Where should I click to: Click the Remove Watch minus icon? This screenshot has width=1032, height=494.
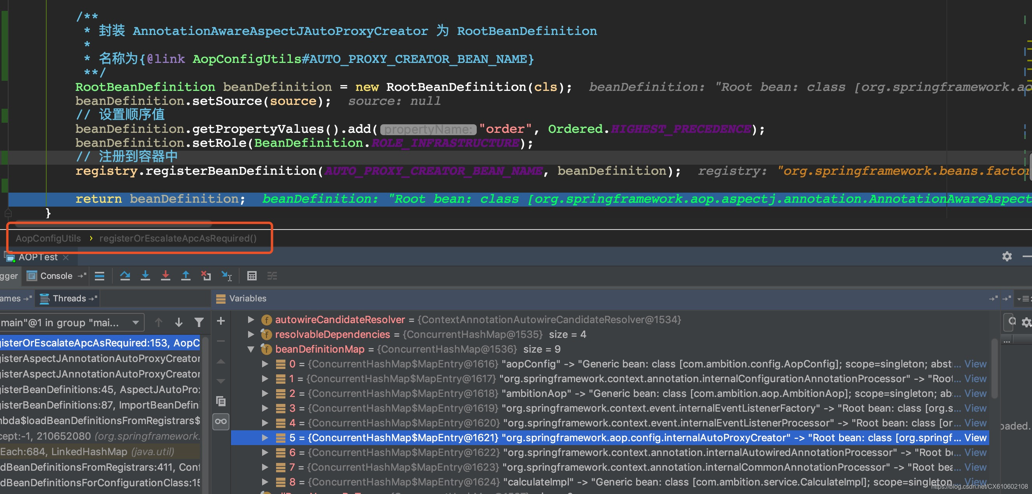pyautogui.click(x=221, y=341)
